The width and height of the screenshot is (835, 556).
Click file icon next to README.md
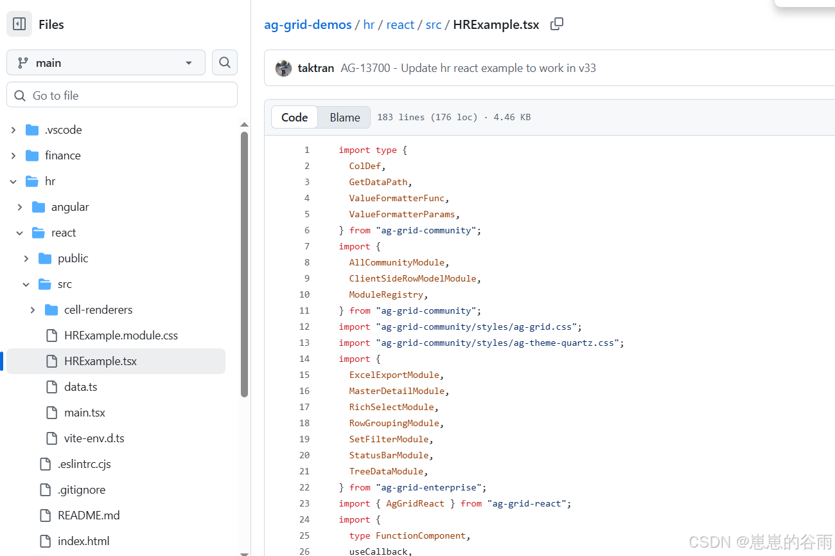coord(46,516)
